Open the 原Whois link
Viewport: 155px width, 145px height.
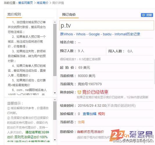pyautogui.click(x=66, y=34)
